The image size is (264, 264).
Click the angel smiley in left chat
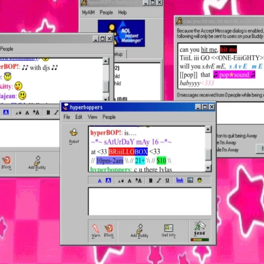(x=7, y=77)
